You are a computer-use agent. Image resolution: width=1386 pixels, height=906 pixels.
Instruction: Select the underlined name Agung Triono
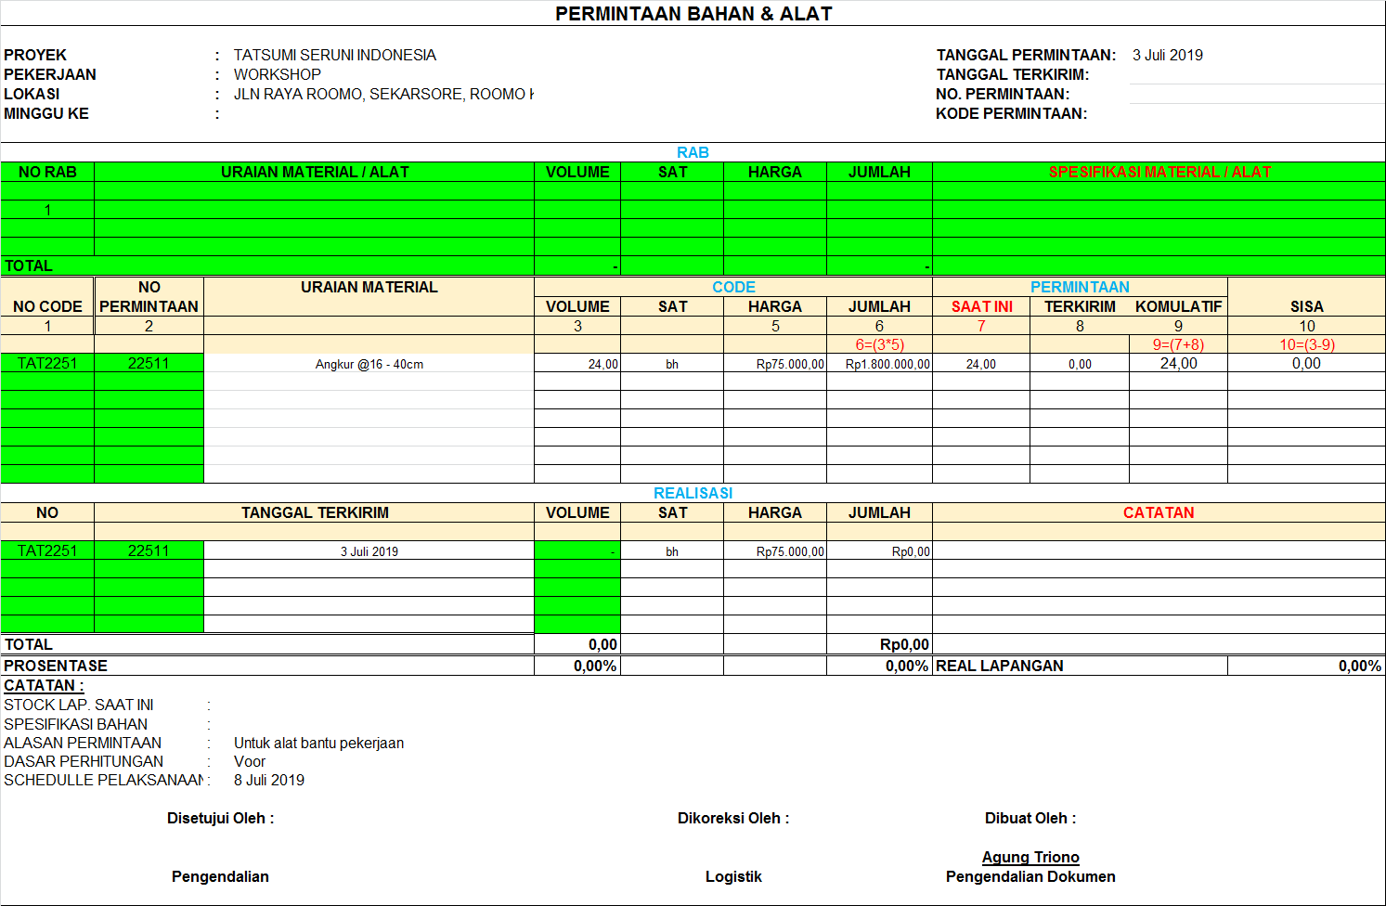click(1030, 857)
